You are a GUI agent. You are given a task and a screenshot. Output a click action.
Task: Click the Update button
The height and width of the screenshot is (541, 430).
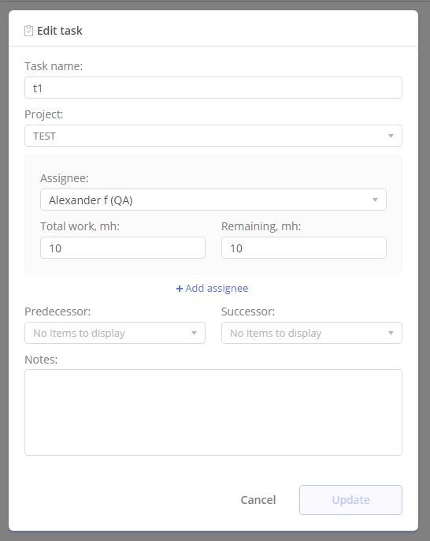coord(350,500)
